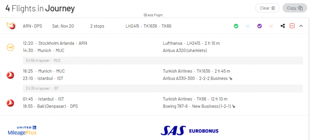The width and height of the screenshot is (320, 140).
Task: Click the green checkmark availability icon
Action: (236, 26)
